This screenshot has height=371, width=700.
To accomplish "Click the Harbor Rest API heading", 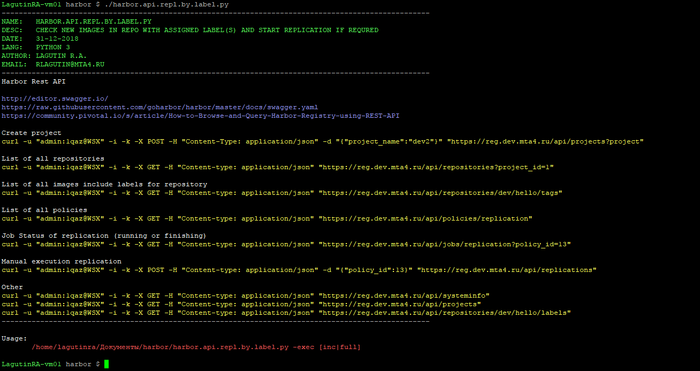I will [x=34, y=81].
